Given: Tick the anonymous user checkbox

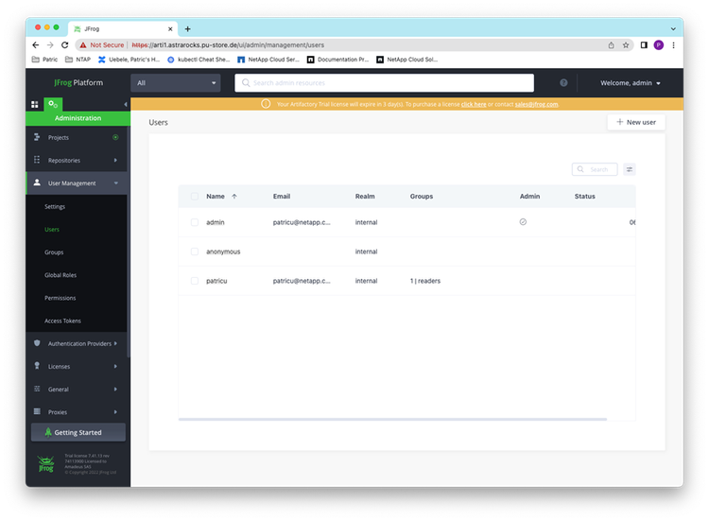Looking at the screenshot, I should (x=195, y=252).
